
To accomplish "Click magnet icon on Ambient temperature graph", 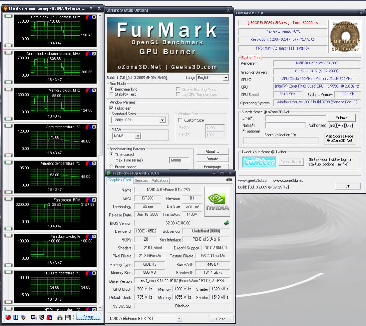I will (x=89, y=164).
